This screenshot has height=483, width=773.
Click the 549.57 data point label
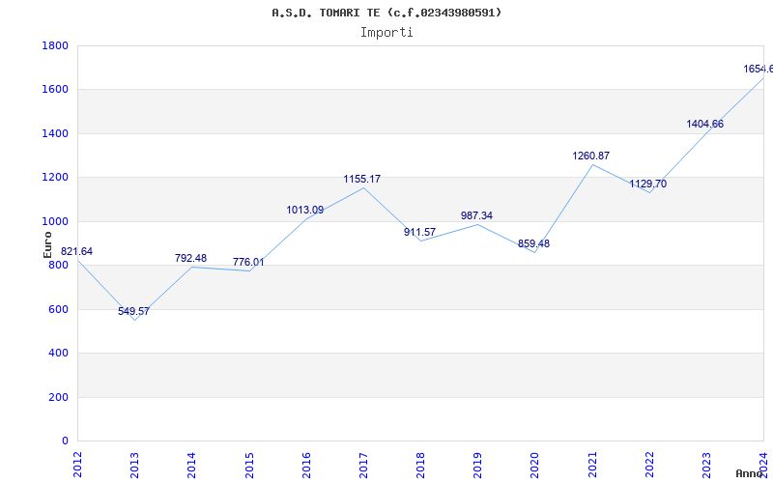[x=133, y=311]
